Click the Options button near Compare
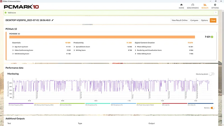 click(x=204, y=20)
